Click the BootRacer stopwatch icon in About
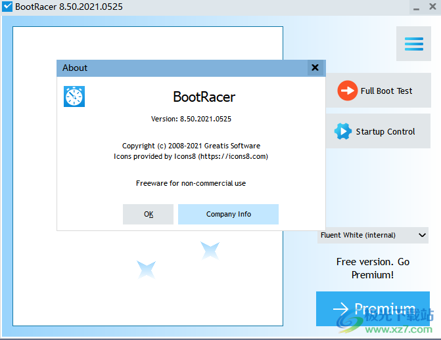Screen dimensions: 441x340 click(74, 96)
